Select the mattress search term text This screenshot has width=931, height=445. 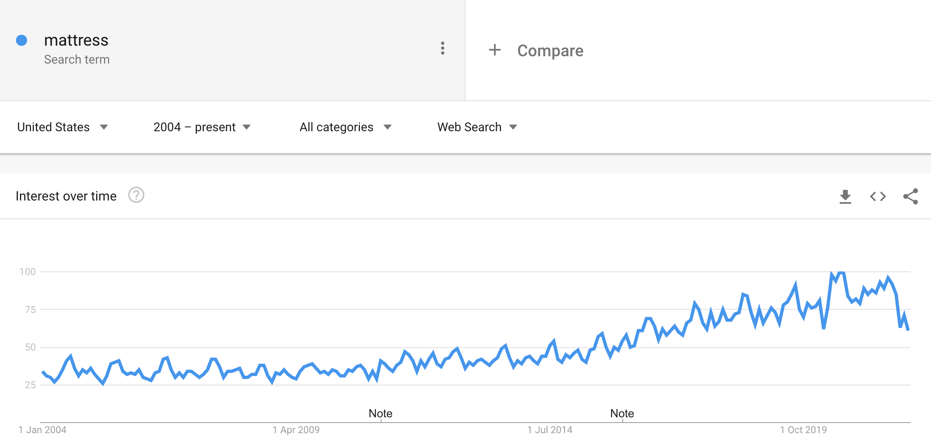coord(76,40)
